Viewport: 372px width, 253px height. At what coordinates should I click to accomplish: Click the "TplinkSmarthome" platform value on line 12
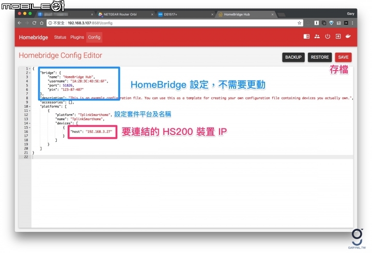pyautogui.click(x=95, y=115)
